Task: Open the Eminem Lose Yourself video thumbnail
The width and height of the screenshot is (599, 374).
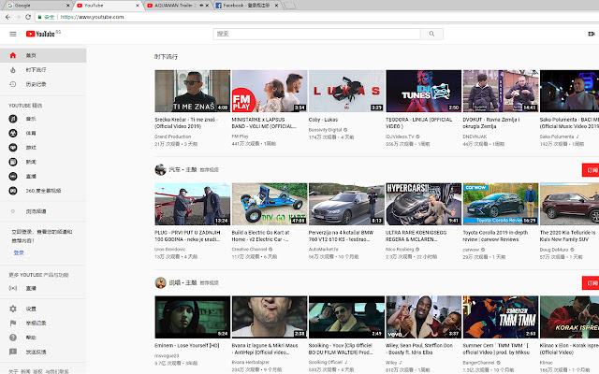Action: (x=192, y=317)
